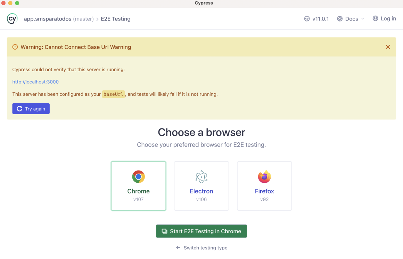Click the Chrome v107 version text
This screenshot has width=403, height=259.
(x=139, y=199)
